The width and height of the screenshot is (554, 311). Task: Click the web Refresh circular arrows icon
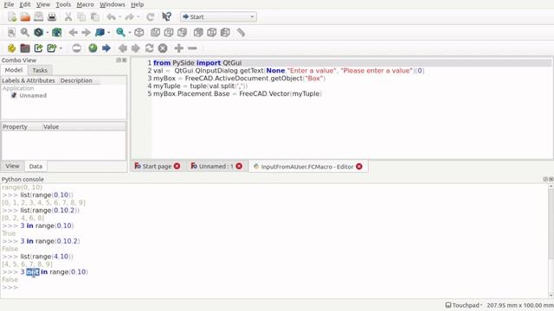(x=149, y=48)
